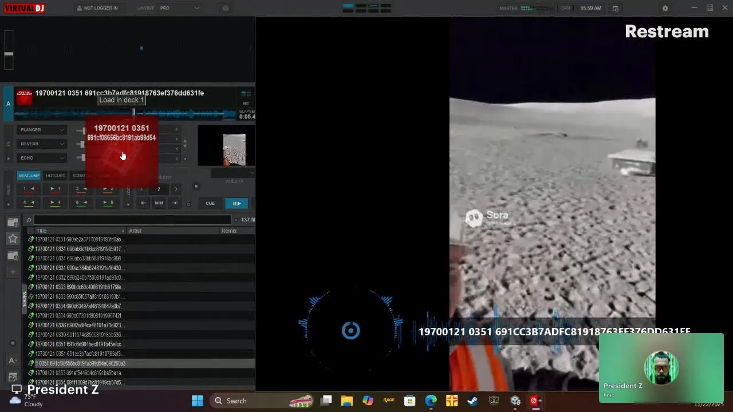Image resolution: width=733 pixels, height=412 pixels.
Task: Adjust the FLANGER effect slider
Action: click(81, 130)
